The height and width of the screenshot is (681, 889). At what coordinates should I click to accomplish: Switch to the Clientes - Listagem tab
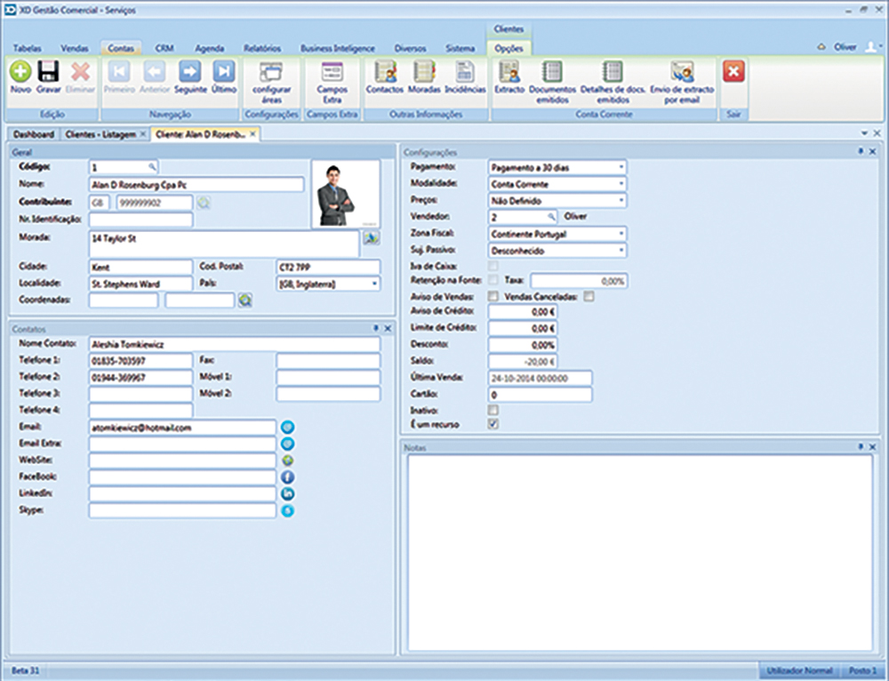tap(98, 134)
